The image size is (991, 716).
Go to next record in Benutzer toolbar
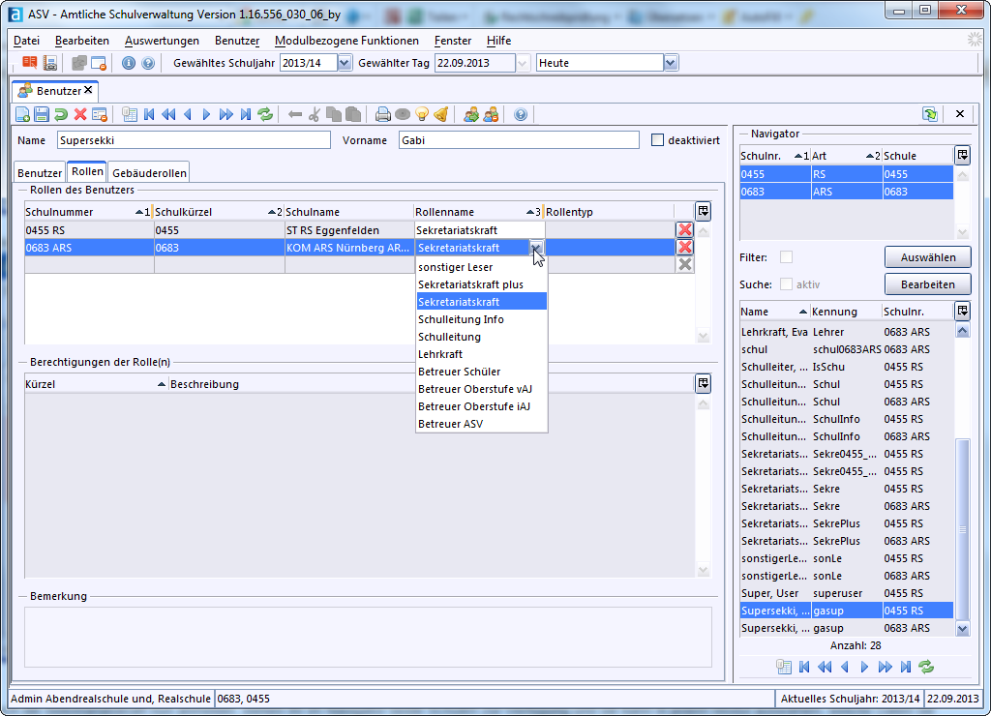tap(206, 114)
